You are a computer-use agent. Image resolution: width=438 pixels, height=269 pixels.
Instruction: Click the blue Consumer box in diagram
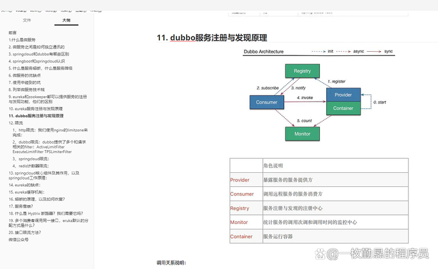pyautogui.click(x=267, y=102)
